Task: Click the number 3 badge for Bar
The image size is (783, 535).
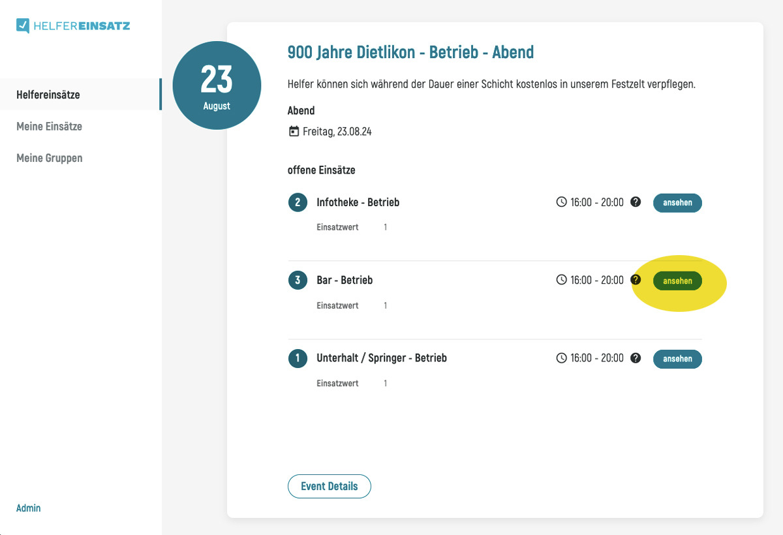Action: pyautogui.click(x=298, y=281)
